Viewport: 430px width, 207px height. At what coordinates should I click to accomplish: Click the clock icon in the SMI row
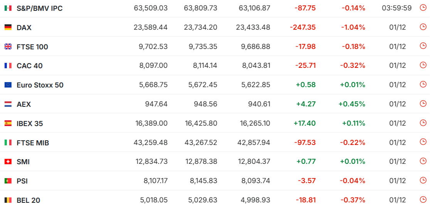point(423,162)
